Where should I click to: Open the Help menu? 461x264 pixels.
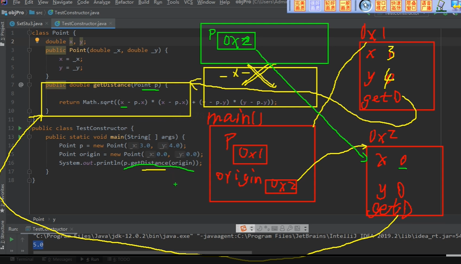(224, 2)
